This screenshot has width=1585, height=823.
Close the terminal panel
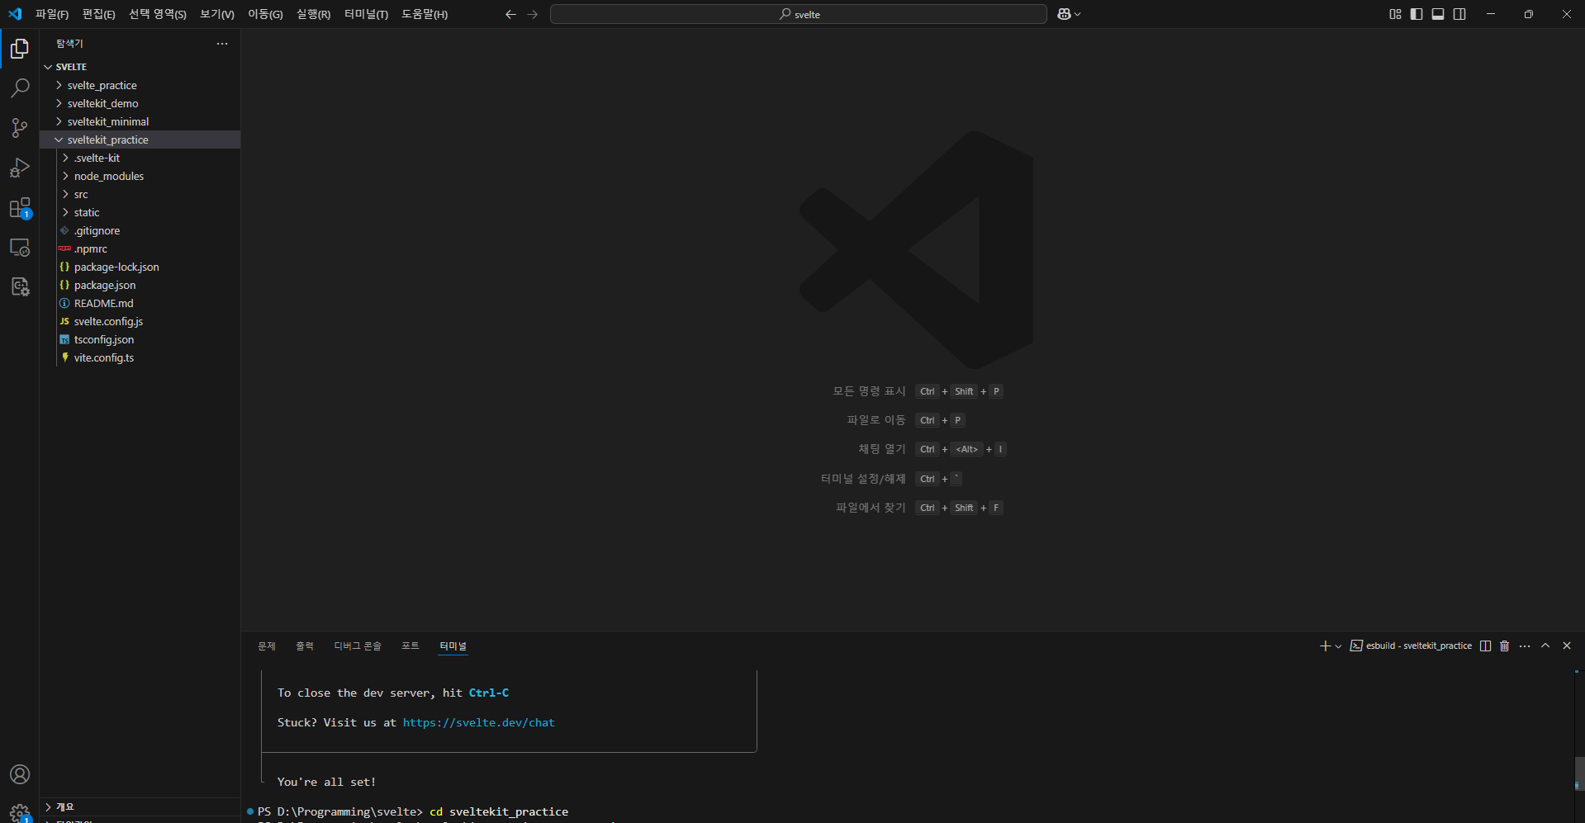coord(1567,646)
